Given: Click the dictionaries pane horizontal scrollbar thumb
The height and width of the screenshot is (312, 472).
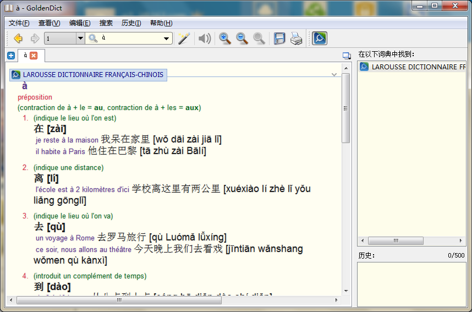Looking at the screenshot, I should click(x=396, y=240).
